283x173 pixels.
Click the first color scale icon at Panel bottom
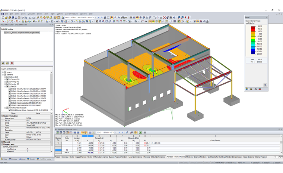tap(247, 89)
